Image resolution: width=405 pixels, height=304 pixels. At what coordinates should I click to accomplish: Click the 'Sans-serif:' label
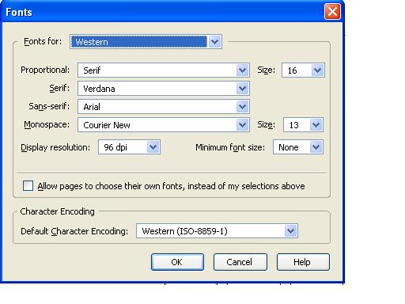49,106
